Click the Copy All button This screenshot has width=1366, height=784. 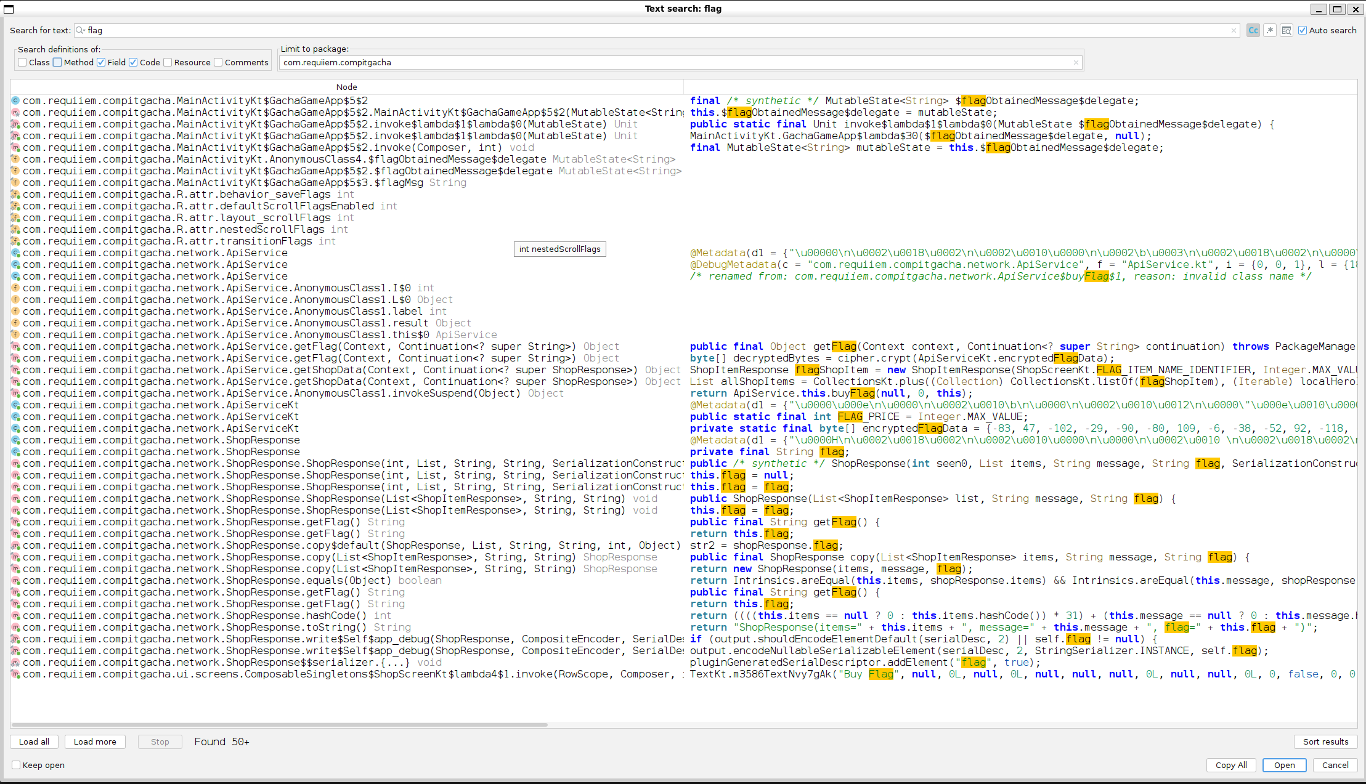coord(1230,765)
